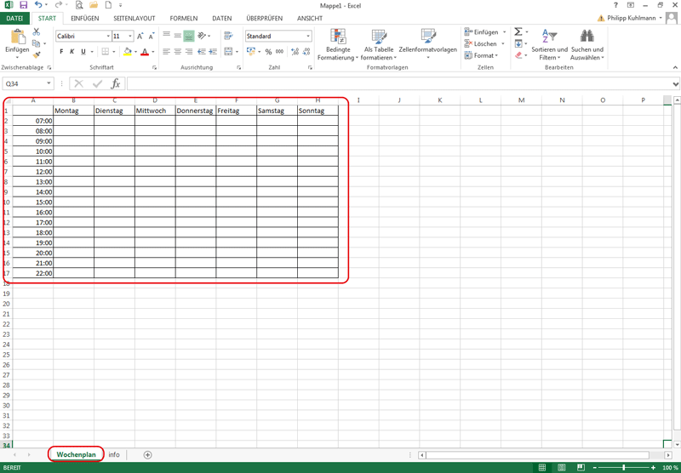Adjust the zoom slider in status bar
Viewport: 681px width, 473px height.
point(624,467)
